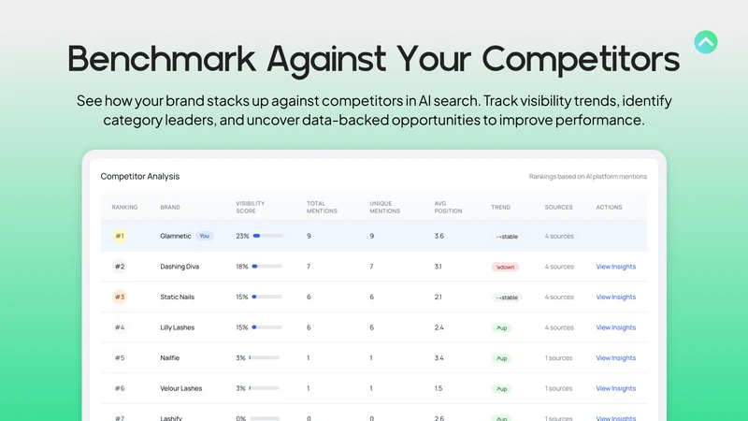This screenshot has width=748, height=421.
Task: Open View Insights for Nailfie
Action: [615, 358]
